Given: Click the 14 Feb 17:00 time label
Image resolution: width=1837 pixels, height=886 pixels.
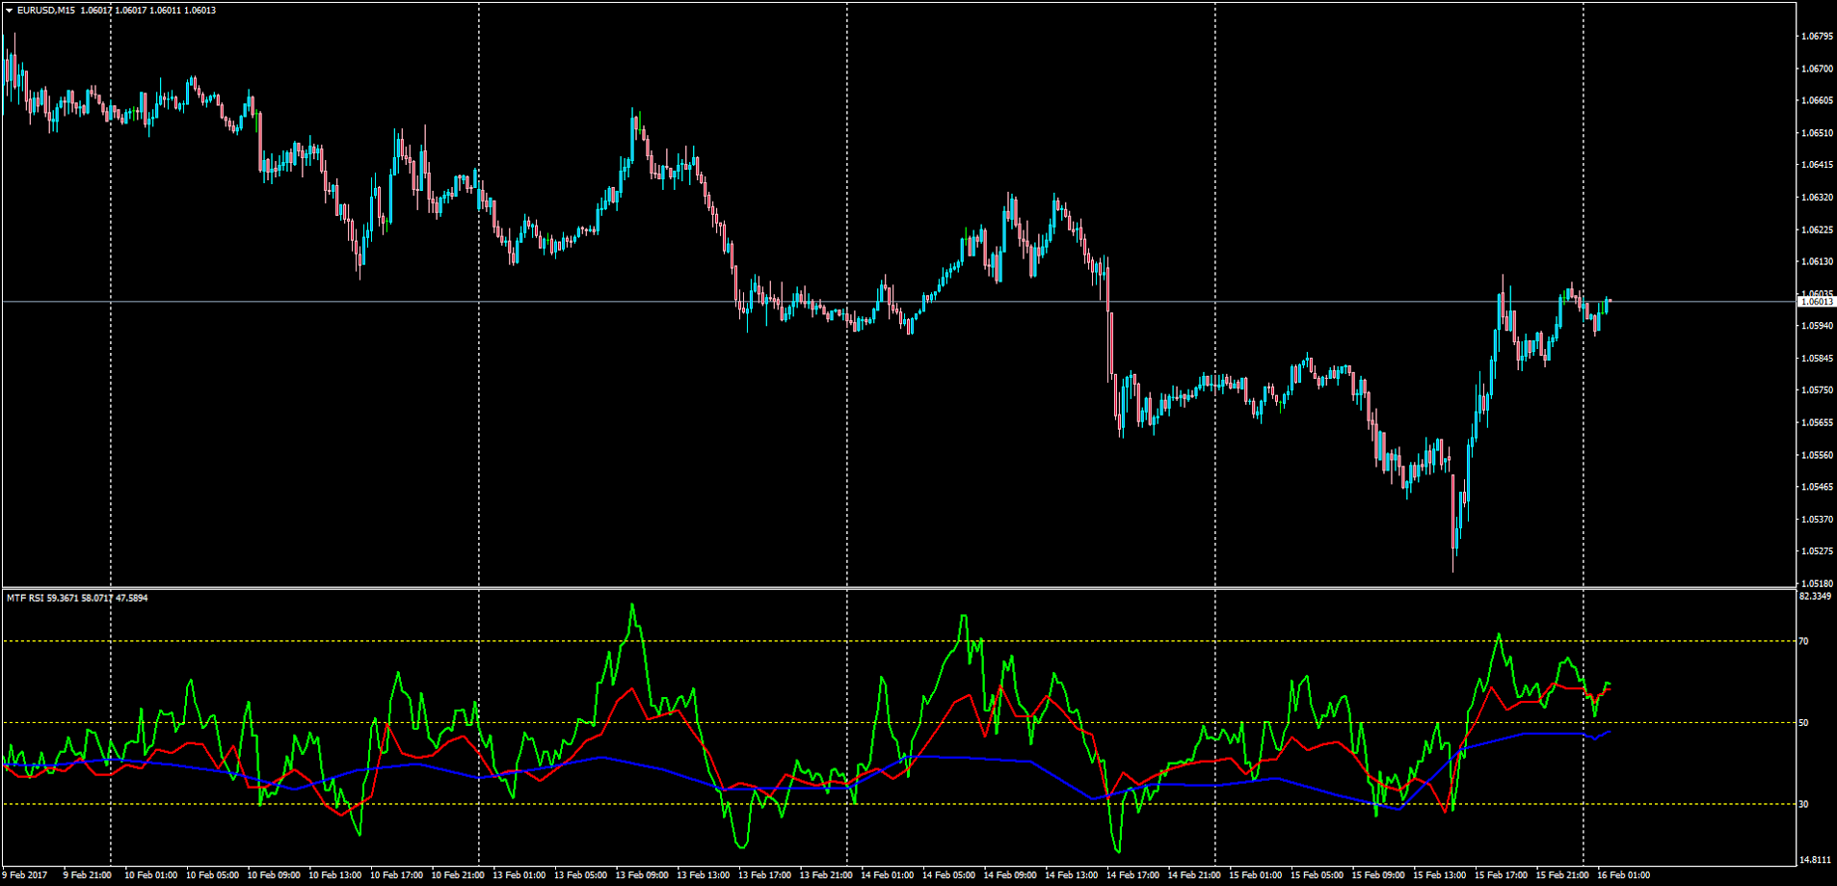Looking at the screenshot, I should pyautogui.click(x=1132, y=875).
